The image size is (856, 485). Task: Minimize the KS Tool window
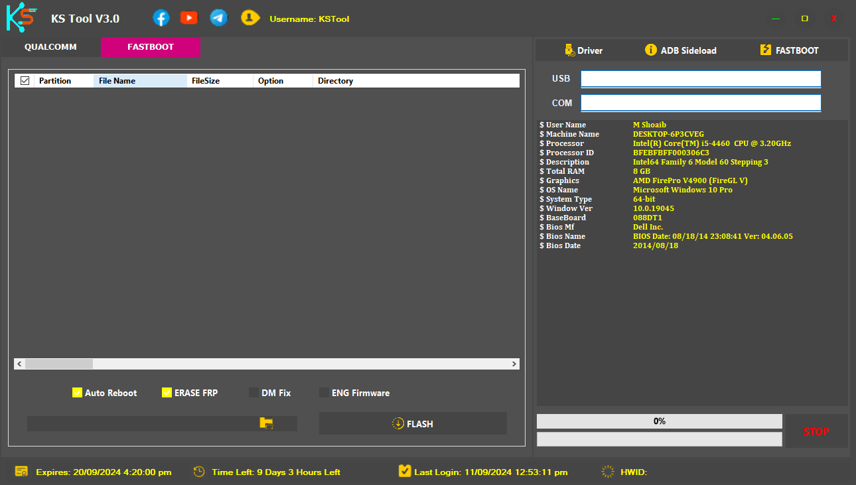click(x=775, y=19)
